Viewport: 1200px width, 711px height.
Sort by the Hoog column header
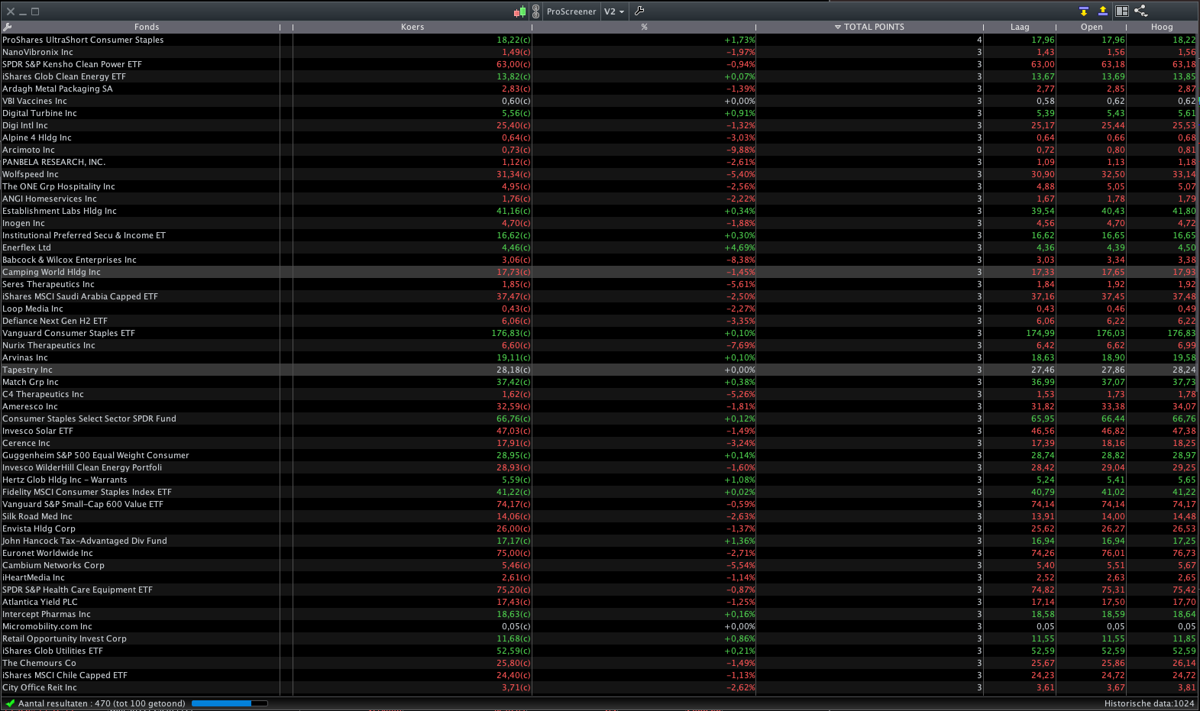1162,27
